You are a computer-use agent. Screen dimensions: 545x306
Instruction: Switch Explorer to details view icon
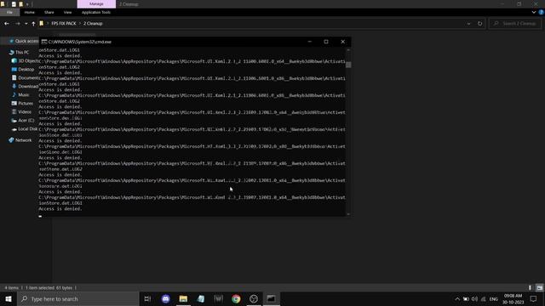pos(530,287)
